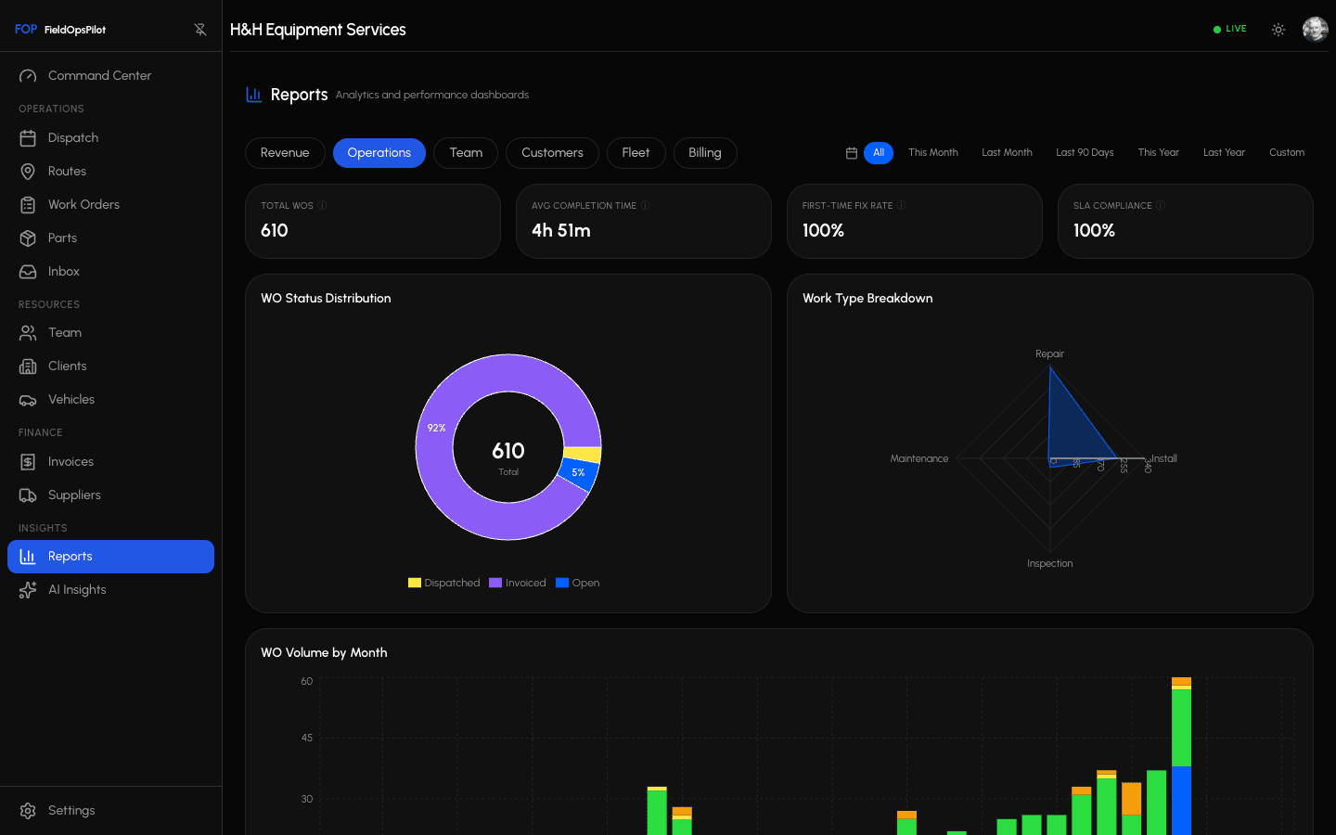The width and height of the screenshot is (1336, 835).
Task: Switch to the Revenue report tab
Action: pos(285,152)
